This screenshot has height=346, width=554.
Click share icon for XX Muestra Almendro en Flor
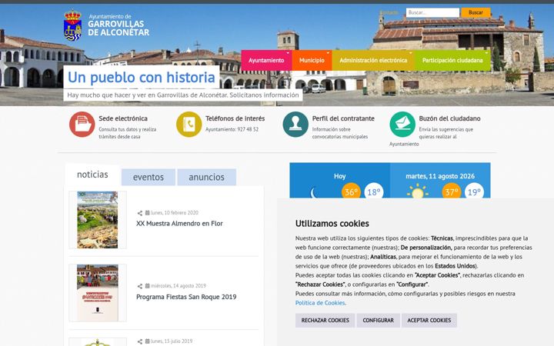(140, 213)
